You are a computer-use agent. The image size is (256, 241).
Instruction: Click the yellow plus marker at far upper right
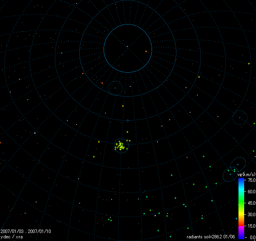tap(249, 63)
